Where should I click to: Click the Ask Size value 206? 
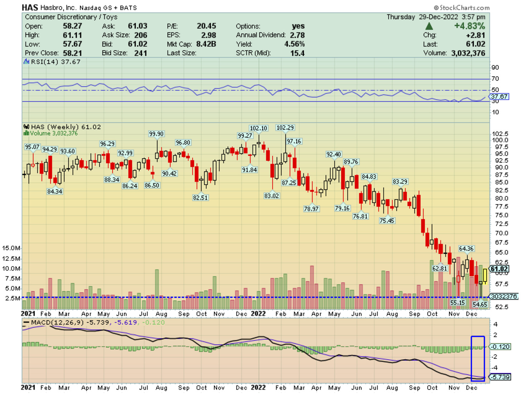141,35
